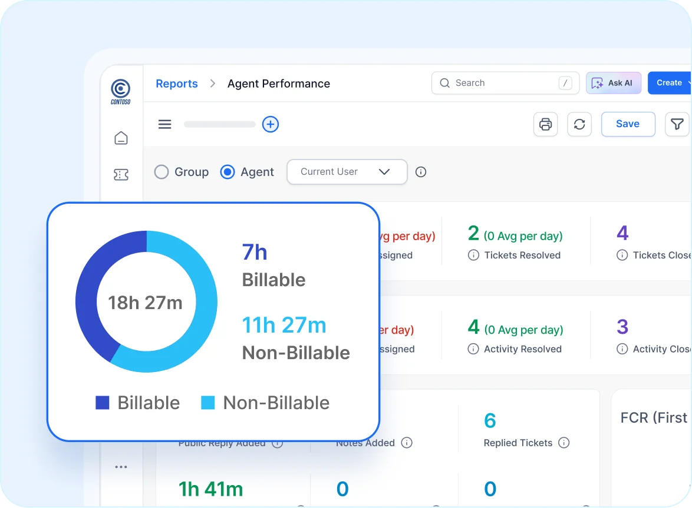692x508 pixels.
Task: Save the Agent Performance report
Action: (628, 124)
